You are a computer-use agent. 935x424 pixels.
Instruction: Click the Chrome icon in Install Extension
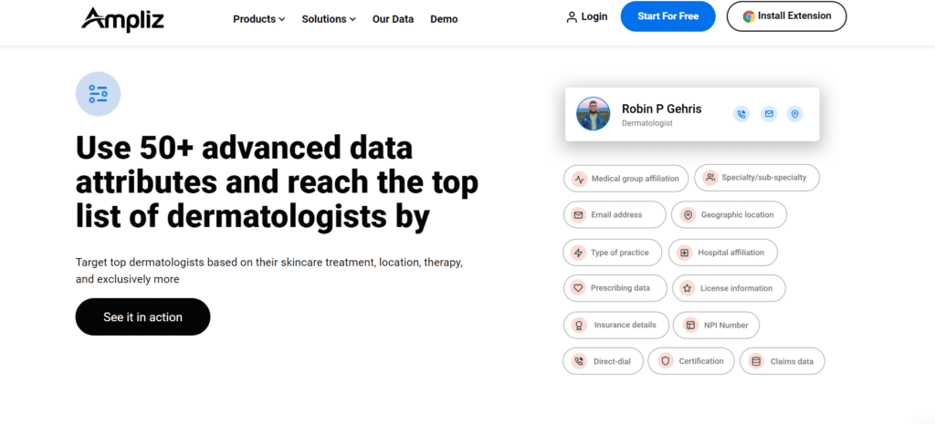tap(749, 16)
